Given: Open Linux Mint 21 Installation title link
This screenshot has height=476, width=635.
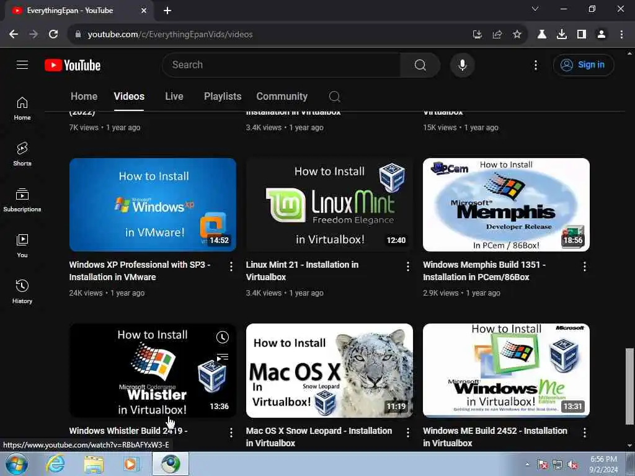Looking at the screenshot, I should click(x=302, y=271).
